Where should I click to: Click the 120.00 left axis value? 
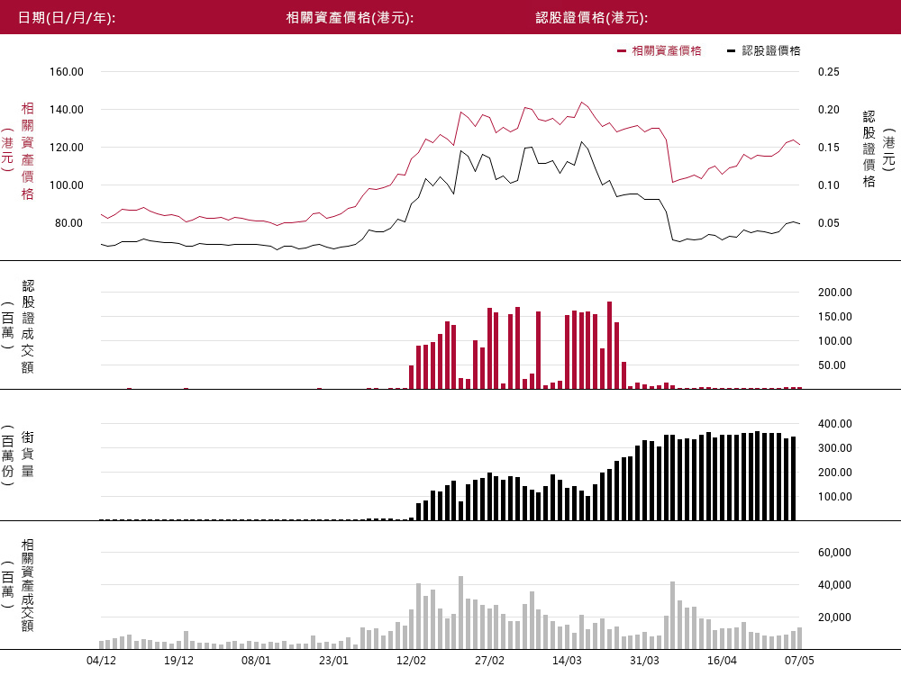(67, 148)
